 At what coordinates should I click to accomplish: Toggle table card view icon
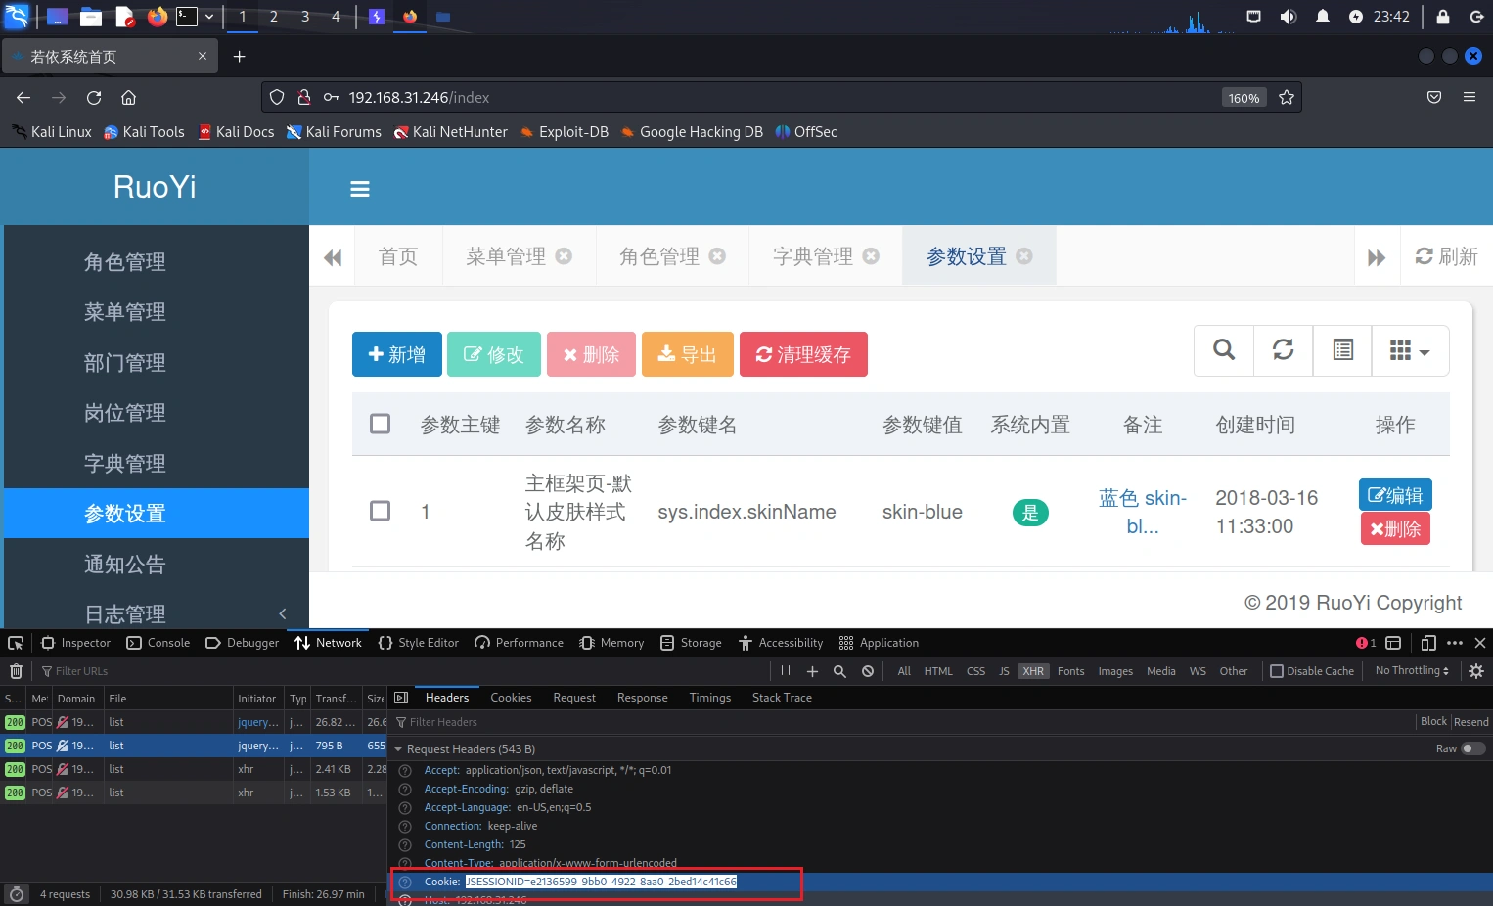1342,350
